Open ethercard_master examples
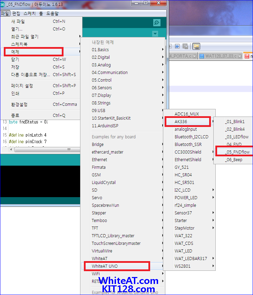 123,152
